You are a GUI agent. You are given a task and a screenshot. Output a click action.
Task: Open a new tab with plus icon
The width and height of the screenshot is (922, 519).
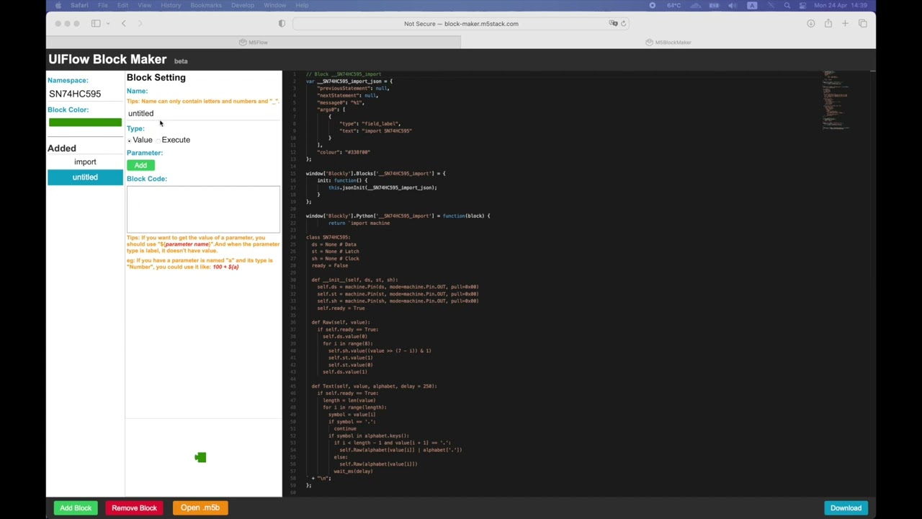(x=845, y=23)
